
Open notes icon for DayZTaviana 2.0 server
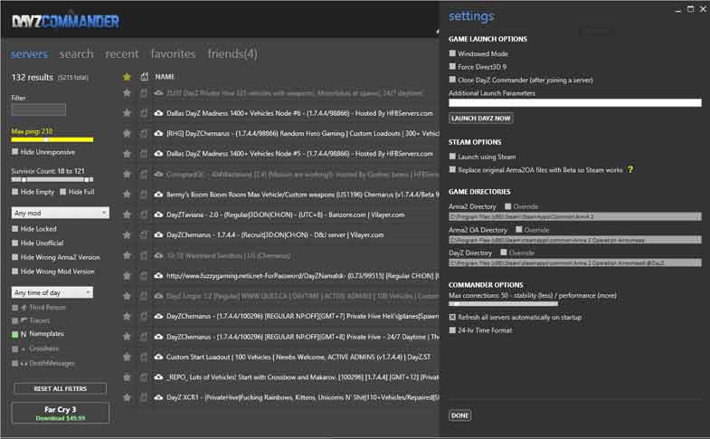[x=144, y=215]
